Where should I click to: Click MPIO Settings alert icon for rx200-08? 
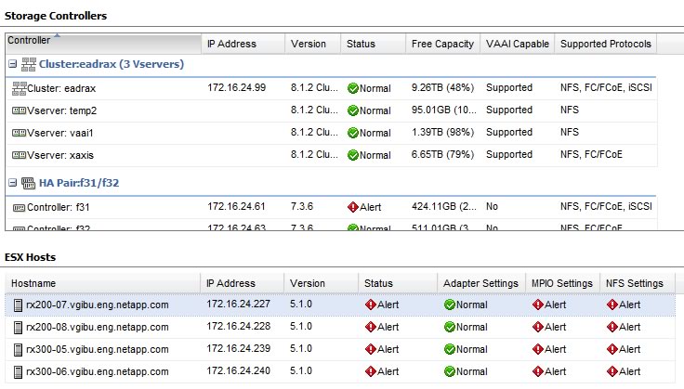(x=537, y=327)
